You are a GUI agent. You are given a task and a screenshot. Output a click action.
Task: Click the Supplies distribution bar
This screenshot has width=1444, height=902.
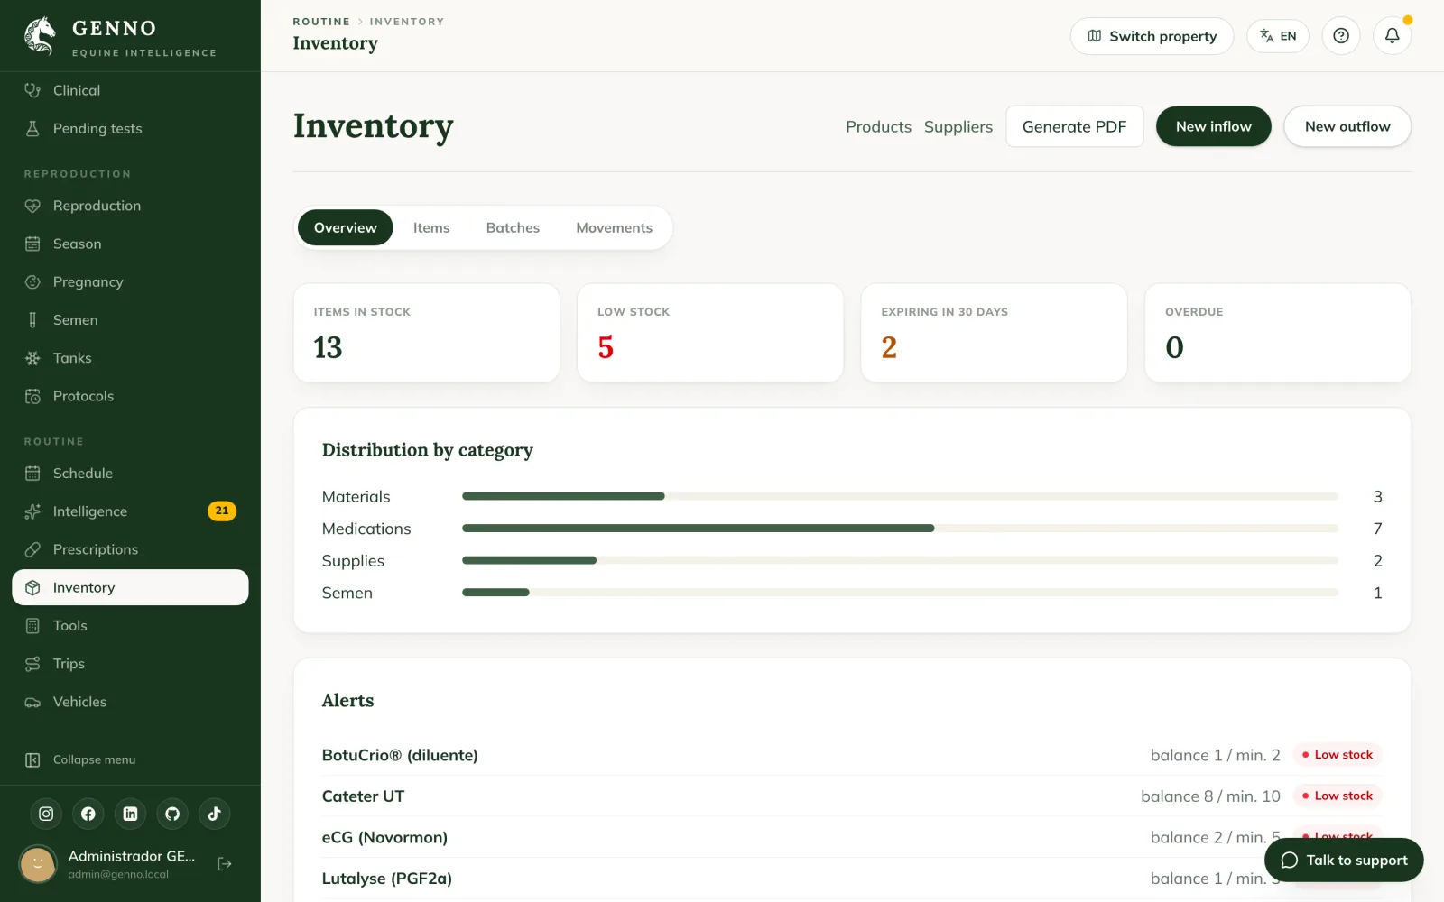click(900, 560)
